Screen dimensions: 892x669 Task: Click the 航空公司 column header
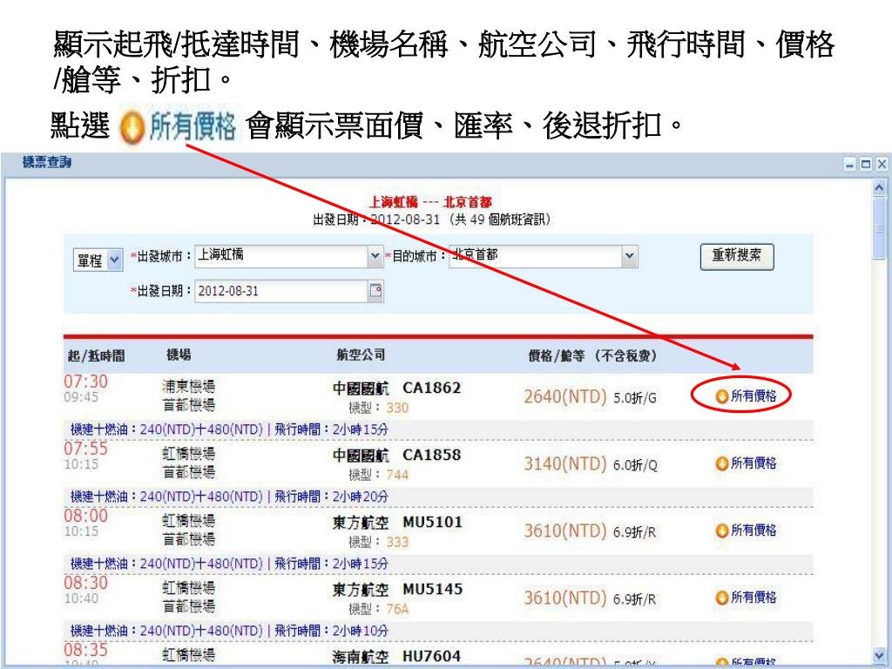361,355
